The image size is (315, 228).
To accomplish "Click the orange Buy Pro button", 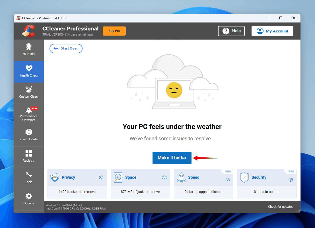I will (114, 31).
